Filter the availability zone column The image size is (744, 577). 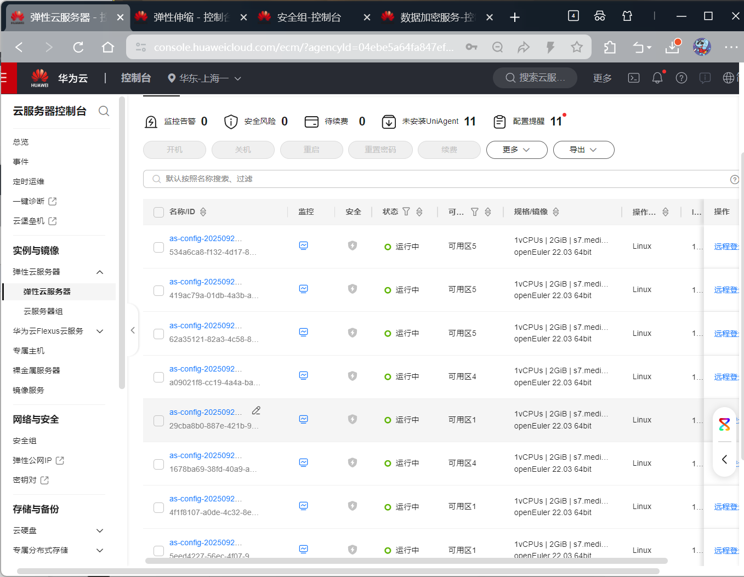coord(475,212)
